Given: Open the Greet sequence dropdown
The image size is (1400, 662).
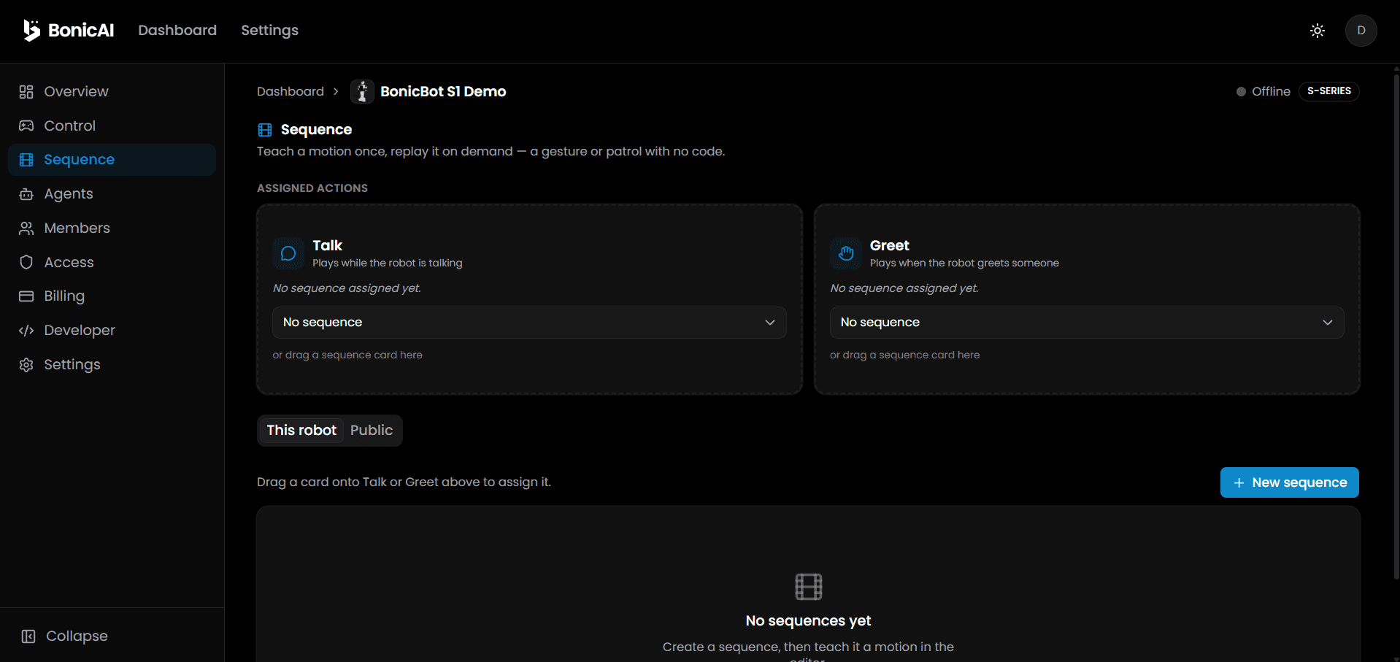Looking at the screenshot, I should 1087,323.
